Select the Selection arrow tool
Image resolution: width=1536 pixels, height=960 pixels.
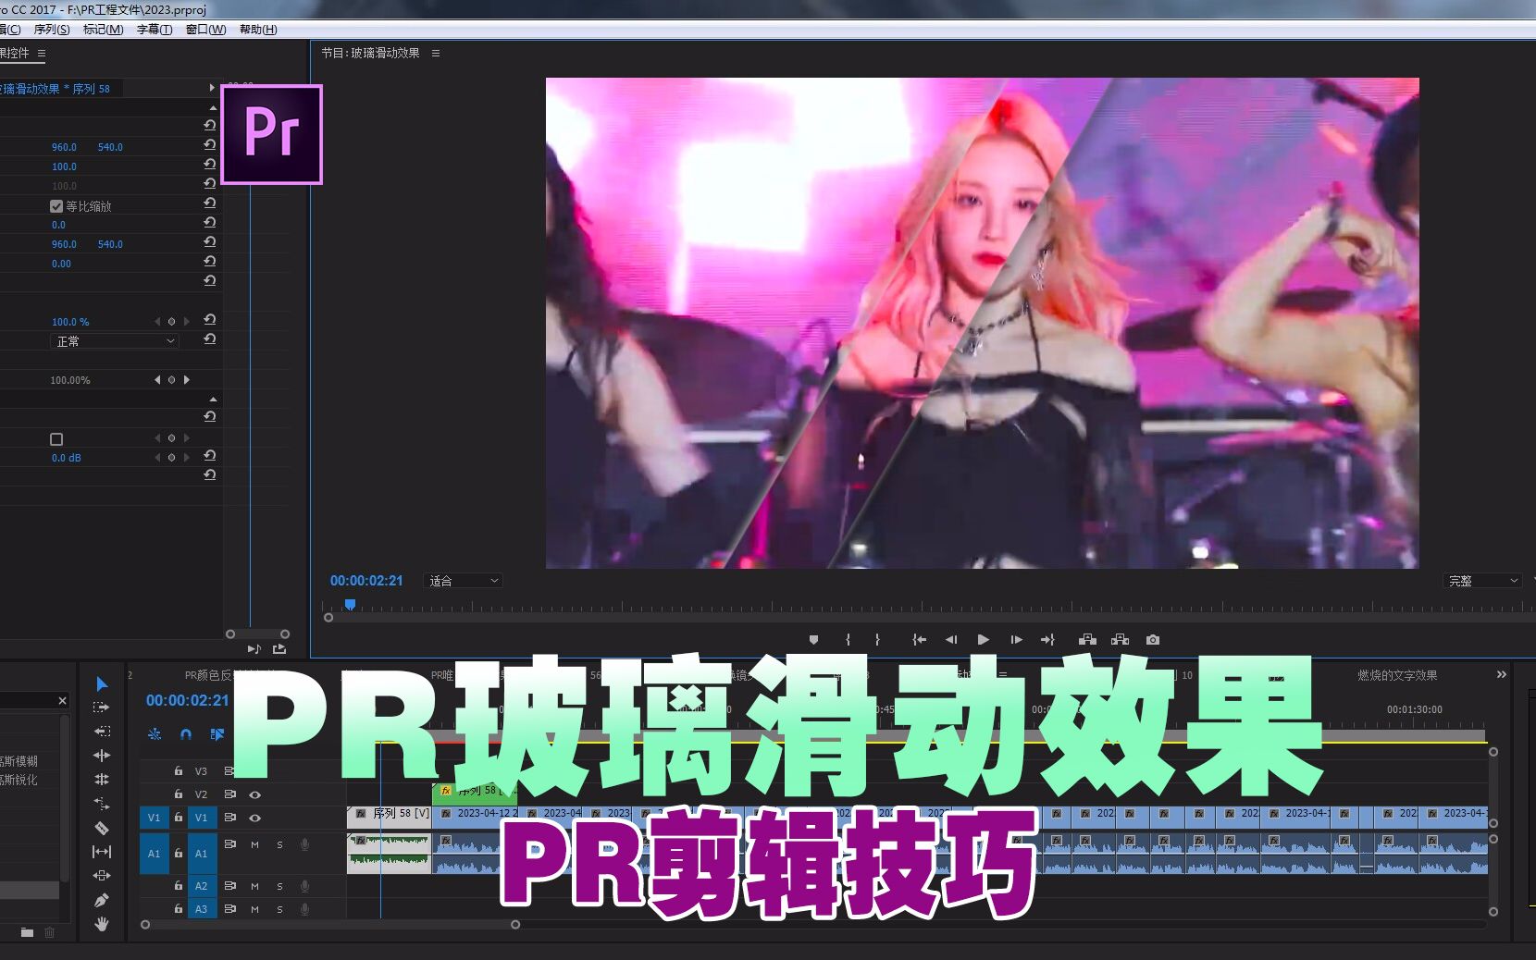102,684
